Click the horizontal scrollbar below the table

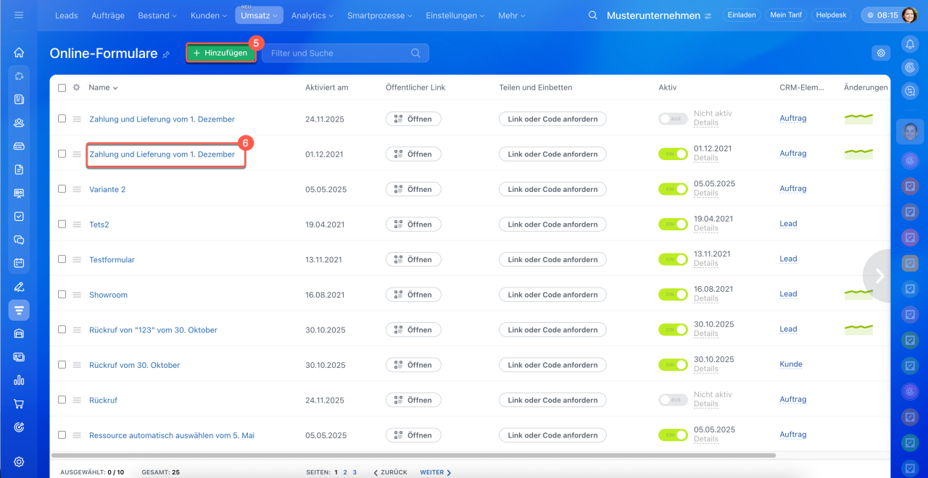[413, 456]
